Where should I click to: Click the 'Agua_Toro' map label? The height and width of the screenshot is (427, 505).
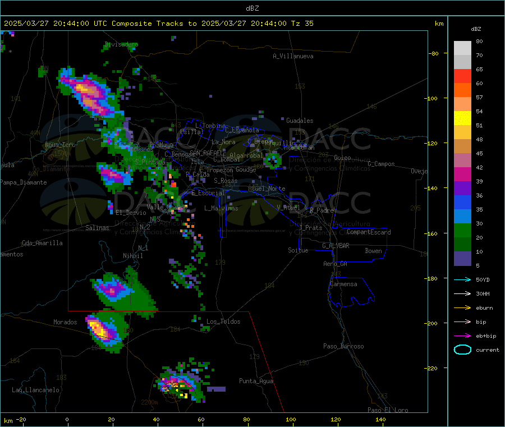click(x=60, y=145)
